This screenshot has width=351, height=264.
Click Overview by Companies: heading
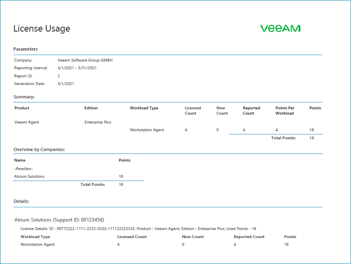[x=39, y=149]
